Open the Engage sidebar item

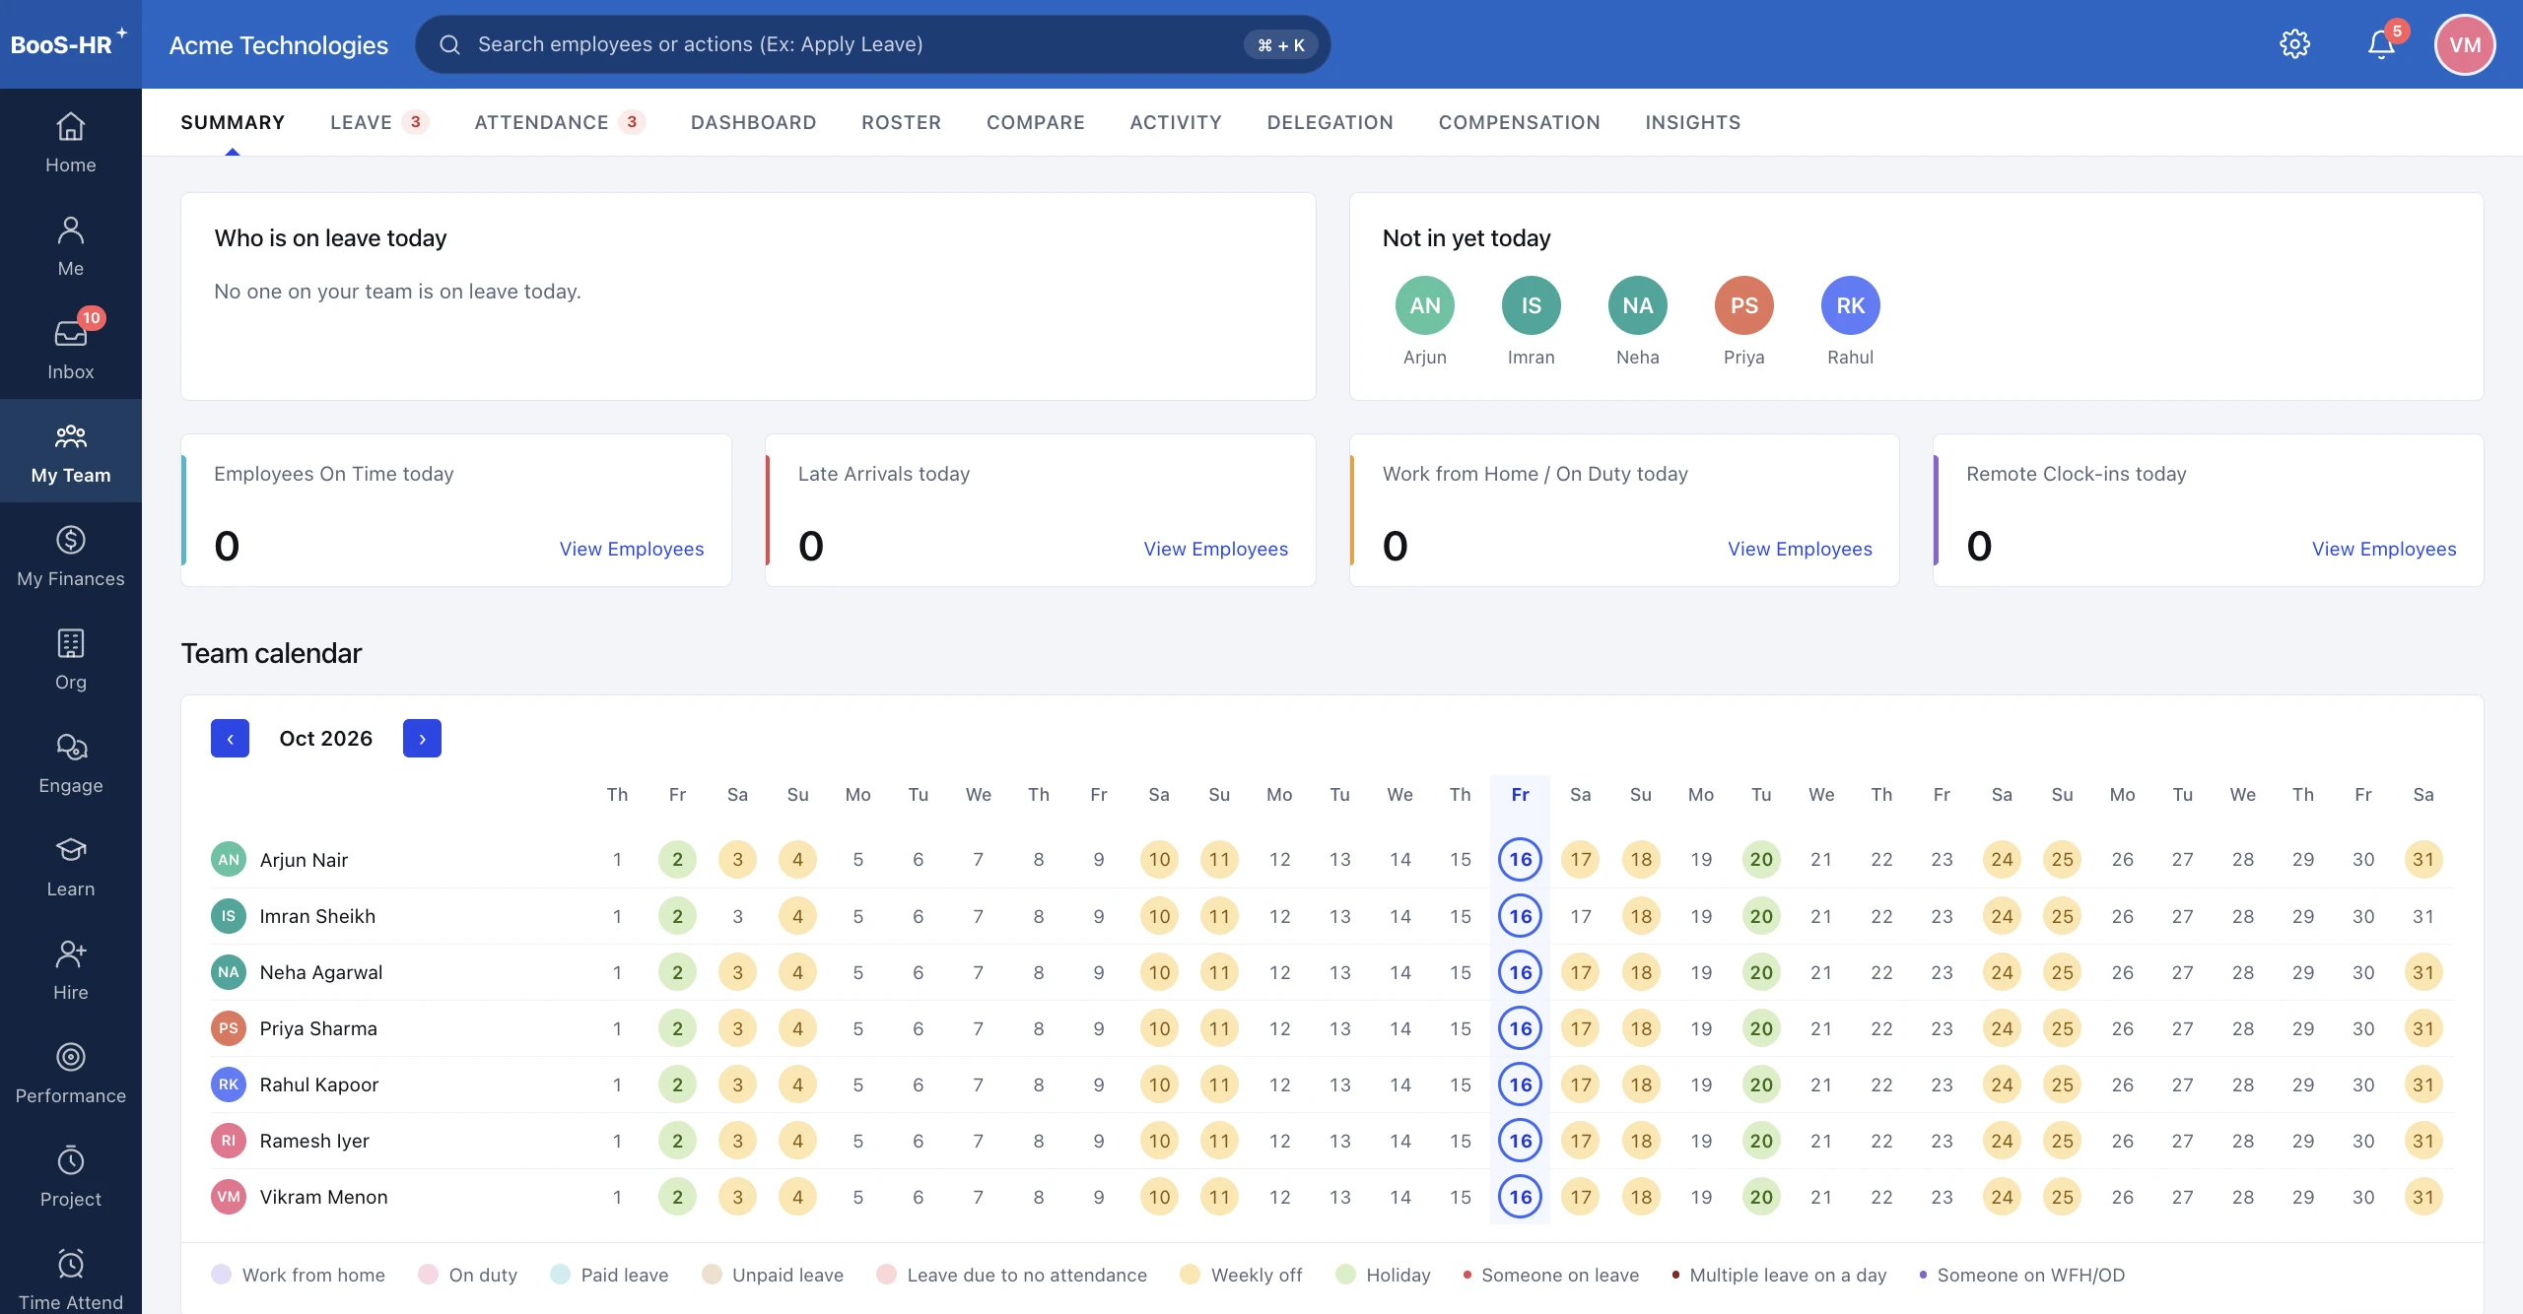pyautogui.click(x=70, y=761)
